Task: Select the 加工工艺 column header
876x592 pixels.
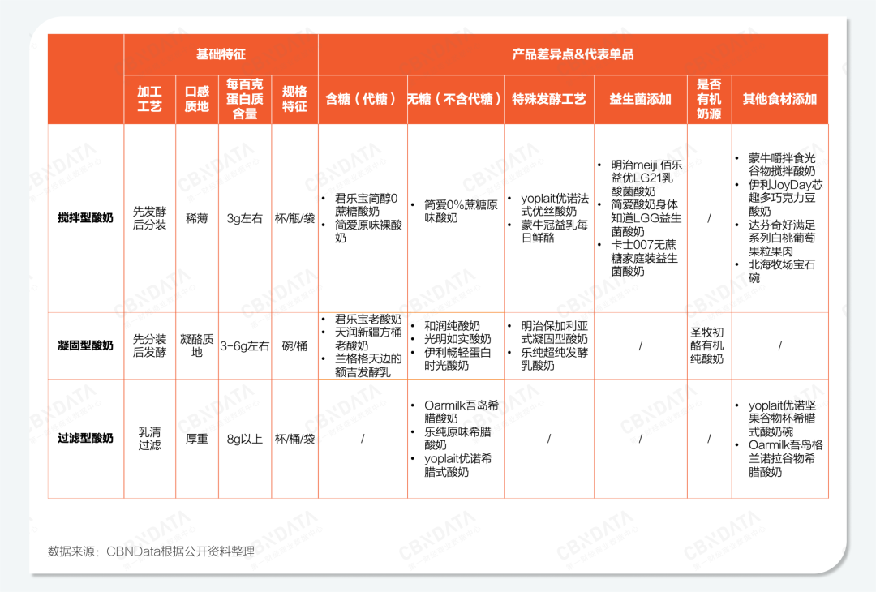Action: (x=149, y=99)
